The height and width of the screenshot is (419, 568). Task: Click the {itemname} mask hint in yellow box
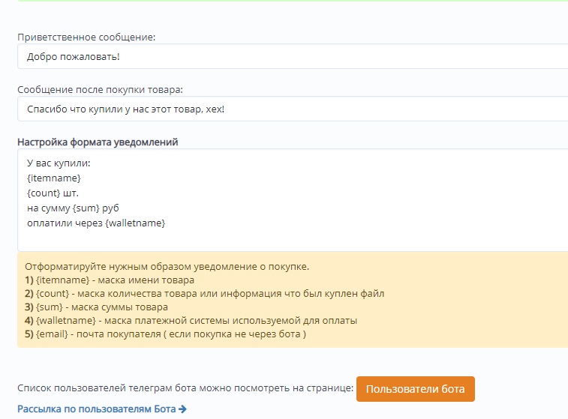(x=110, y=280)
